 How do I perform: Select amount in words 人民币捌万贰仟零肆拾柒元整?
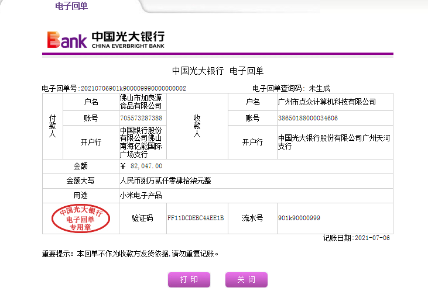166,181
